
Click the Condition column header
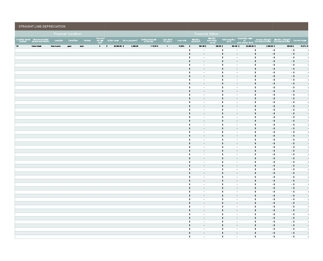[x=73, y=41]
